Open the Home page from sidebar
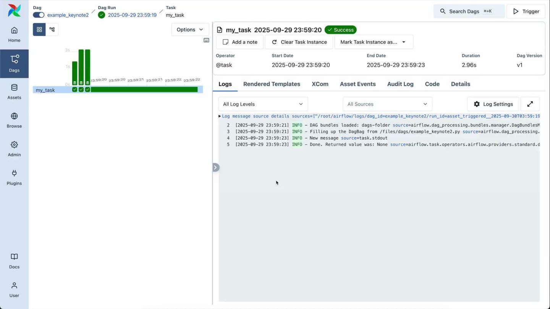 (x=14, y=34)
